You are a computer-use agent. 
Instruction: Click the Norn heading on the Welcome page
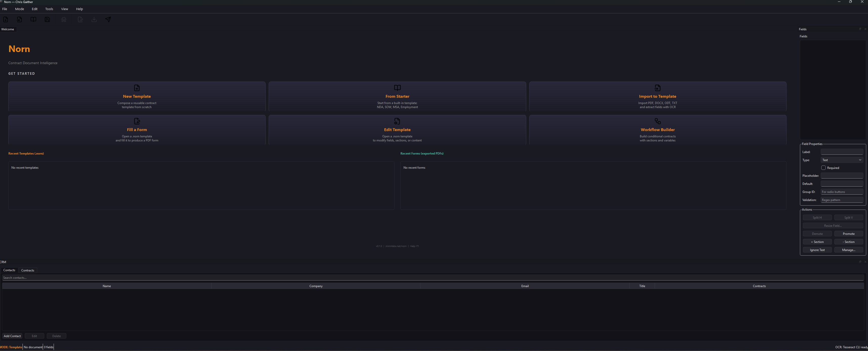(x=19, y=49)
